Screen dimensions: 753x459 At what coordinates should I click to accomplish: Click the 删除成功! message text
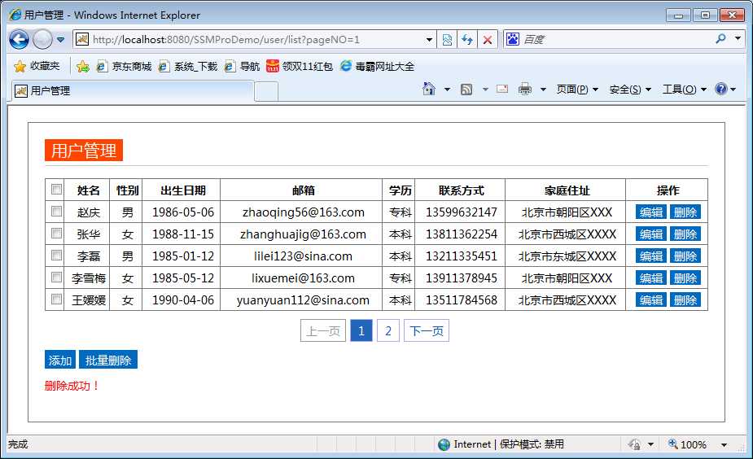[x=72, y=386]
